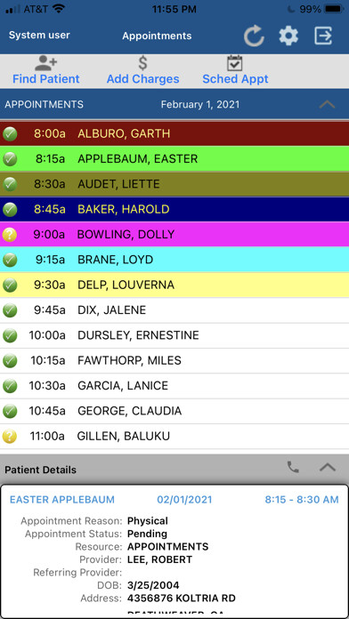
Task: Collapse the Patient Details panel chevron
Action: [x=328, y=468]
